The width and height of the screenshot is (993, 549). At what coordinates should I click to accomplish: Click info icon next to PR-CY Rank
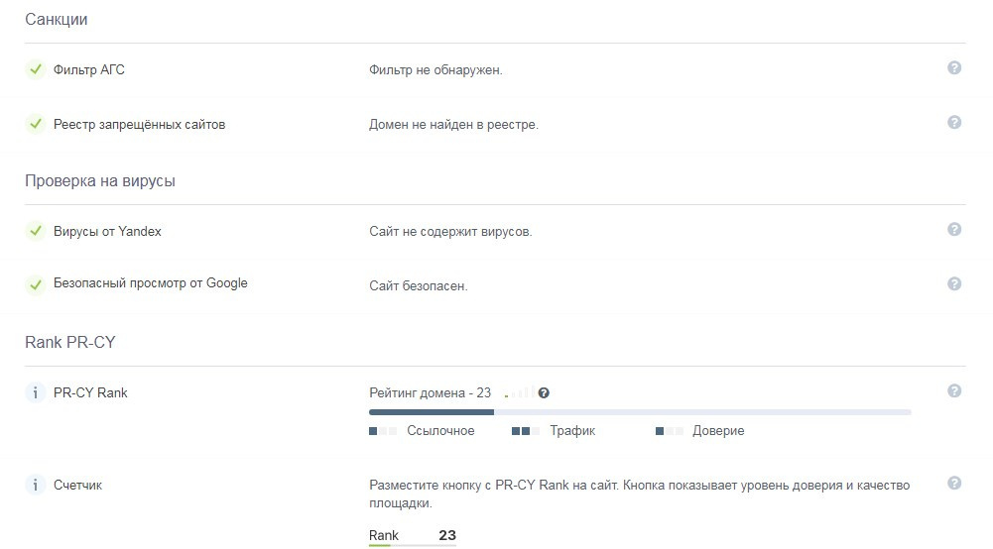pos(36,392)
